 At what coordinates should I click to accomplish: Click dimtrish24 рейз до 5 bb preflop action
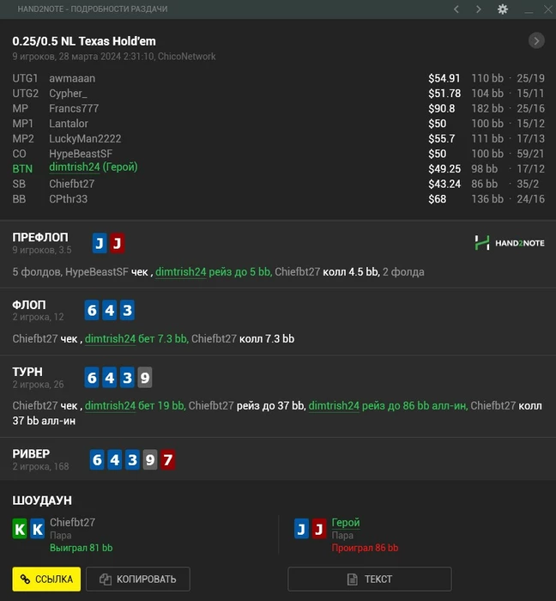[x=214, y=272]
